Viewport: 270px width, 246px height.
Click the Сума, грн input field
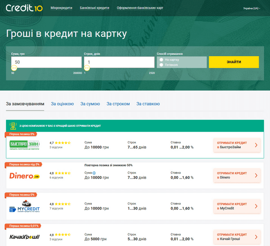pos(46,62)
